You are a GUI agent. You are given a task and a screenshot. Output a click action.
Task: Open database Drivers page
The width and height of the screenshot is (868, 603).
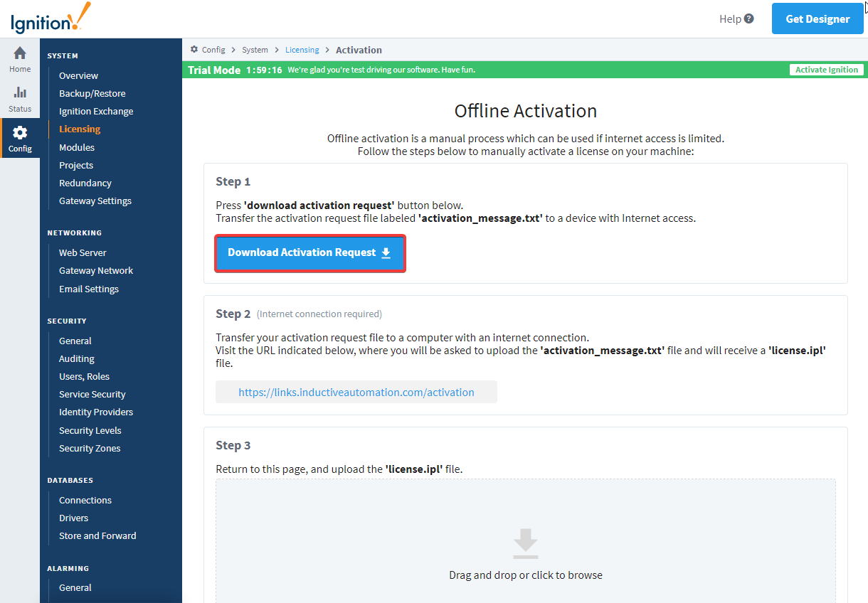pyautogui.click(x=74, y=518)
